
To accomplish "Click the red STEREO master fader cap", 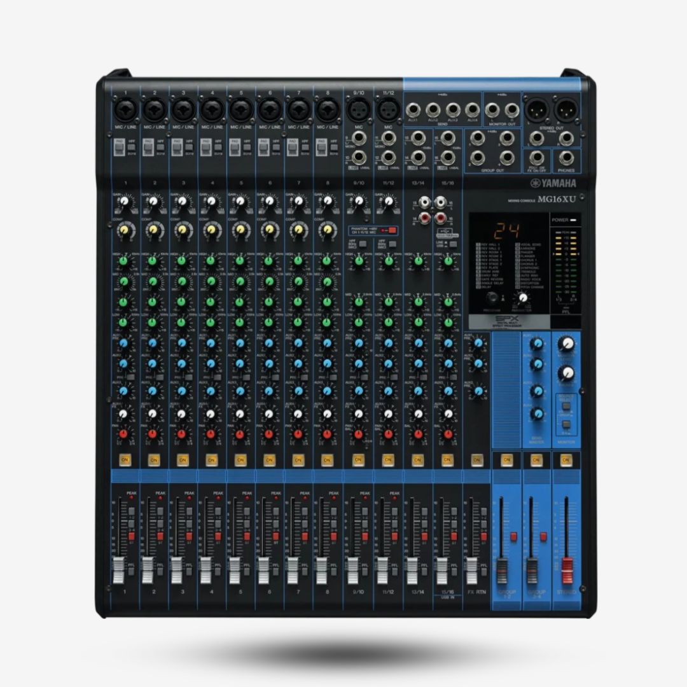I will (x=567, y=571).
